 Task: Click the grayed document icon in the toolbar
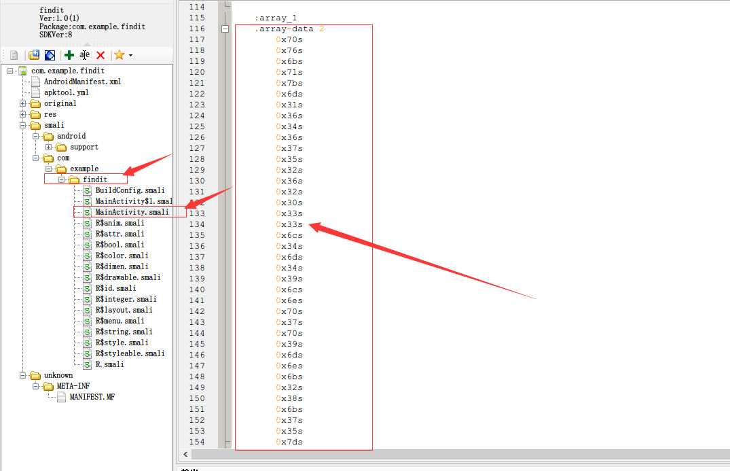pyautogui.click(x=14, y=55)
